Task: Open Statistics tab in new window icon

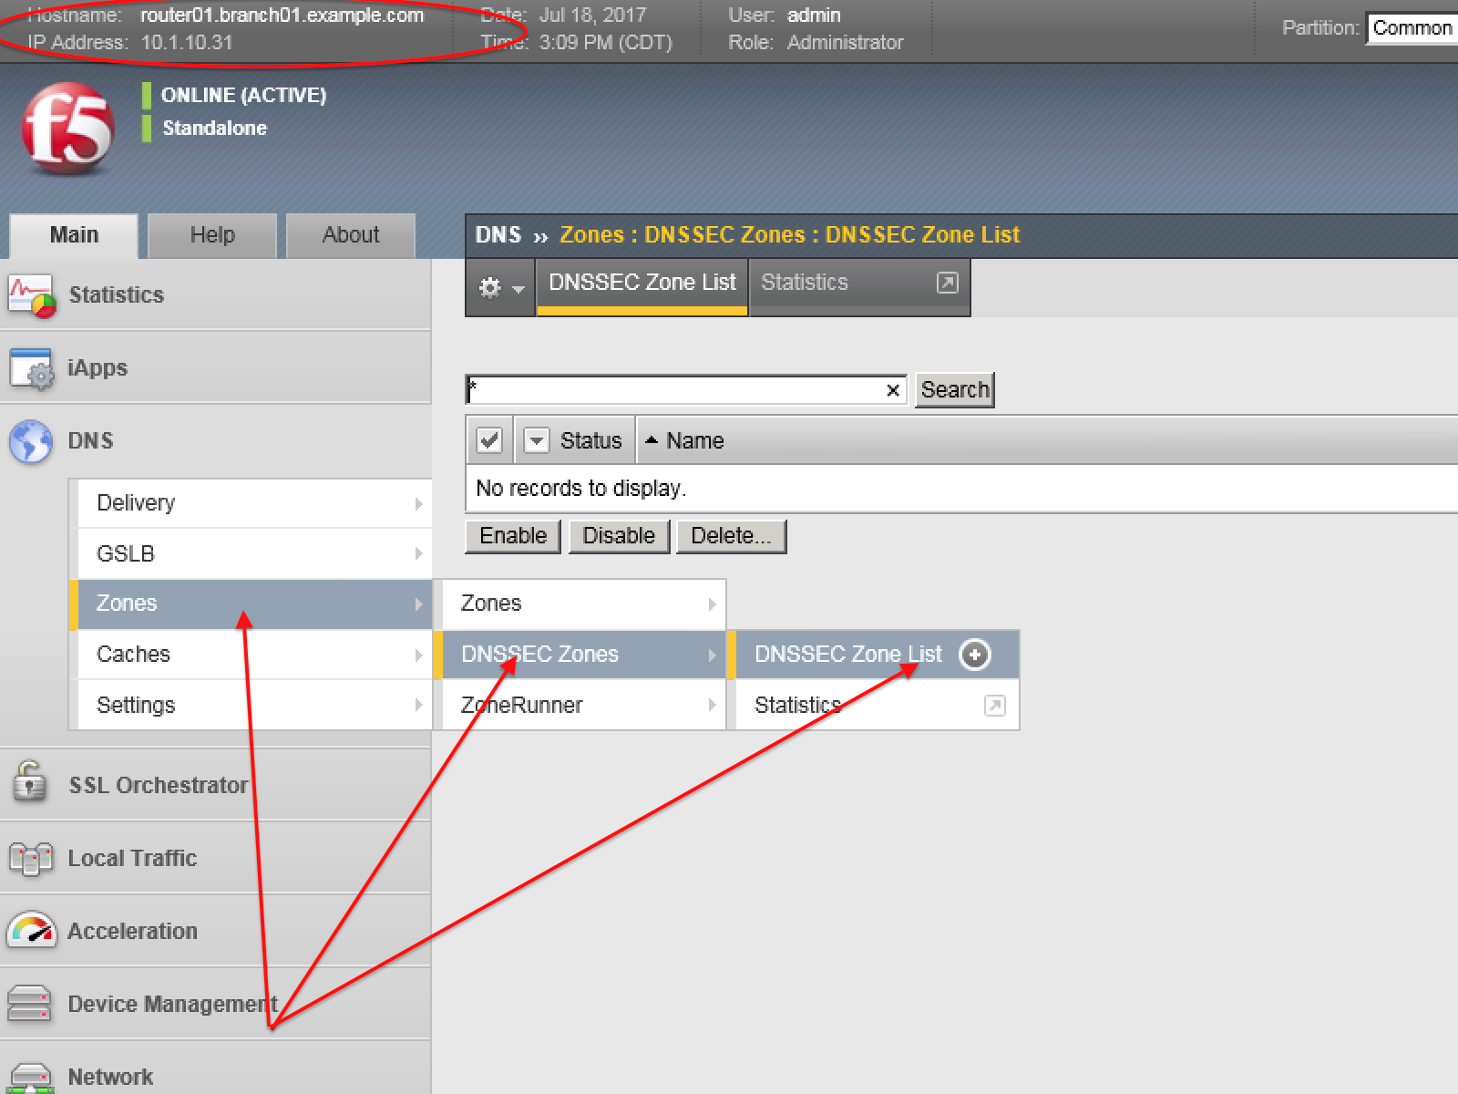Action: click(x=948, y=283)
